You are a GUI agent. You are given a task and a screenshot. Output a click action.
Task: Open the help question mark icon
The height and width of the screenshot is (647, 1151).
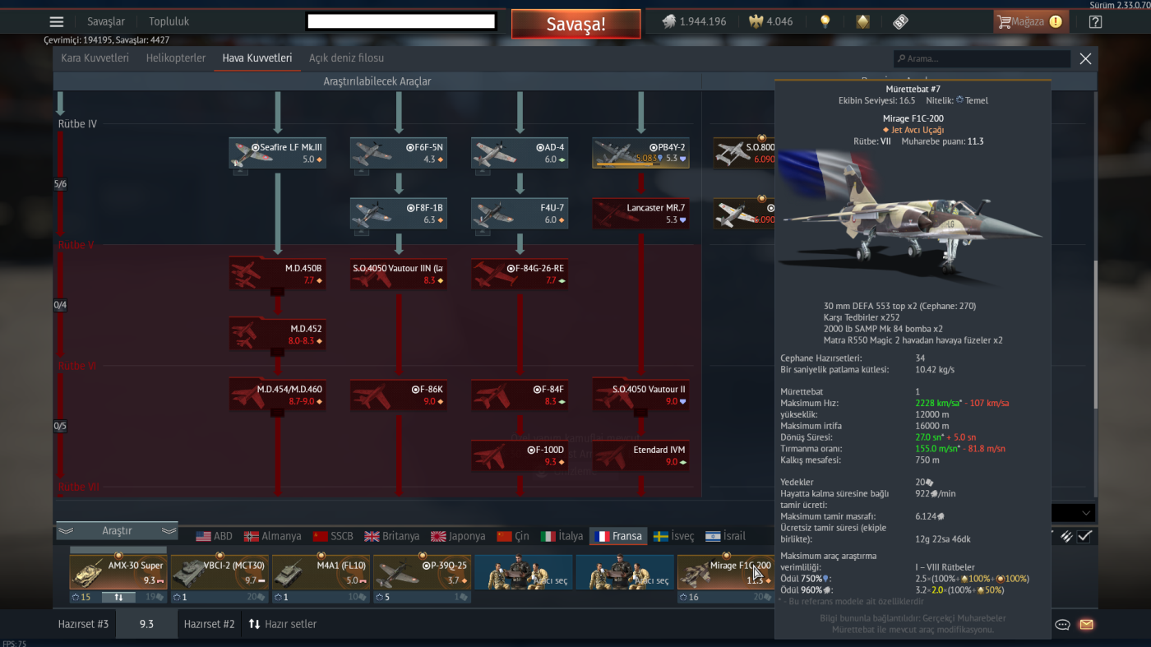point(1095,22)
